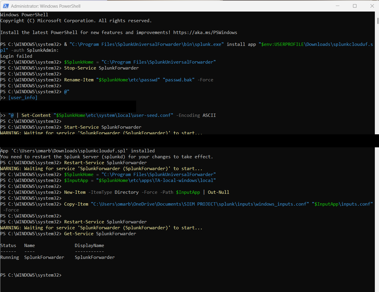The width and height of the screenshot is (379, 292).
Task: Click the "Copy-Item" cmdlet name
Action: pyautogui.click(x=76, y=204)
